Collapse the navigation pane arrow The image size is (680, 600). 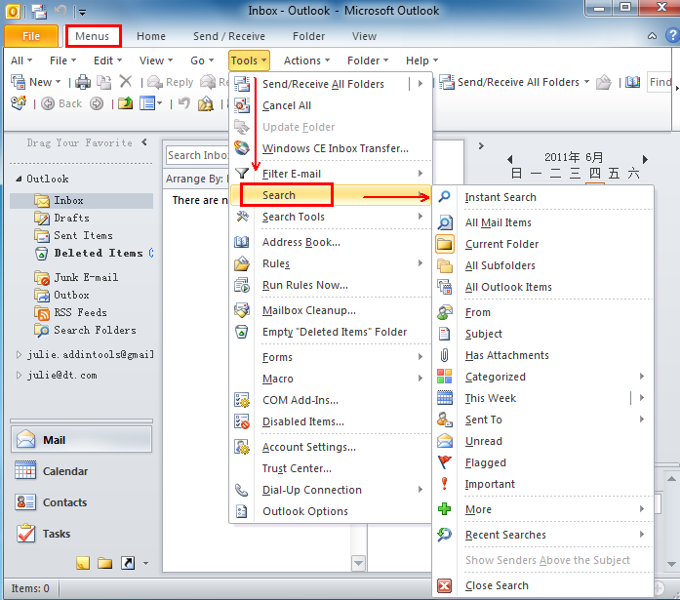pyautogui.click(x=144, y=142)
